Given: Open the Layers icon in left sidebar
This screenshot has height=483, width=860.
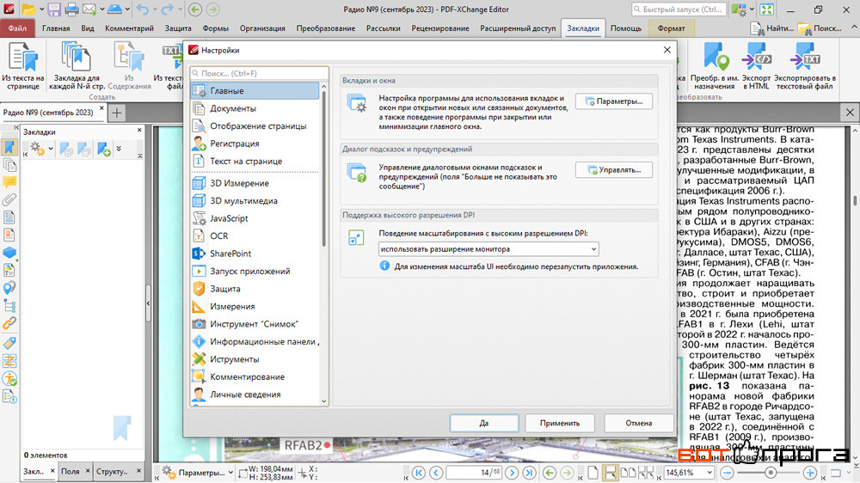Looking at the screenshot, I should pyautogui.click(x=9, y=253).
